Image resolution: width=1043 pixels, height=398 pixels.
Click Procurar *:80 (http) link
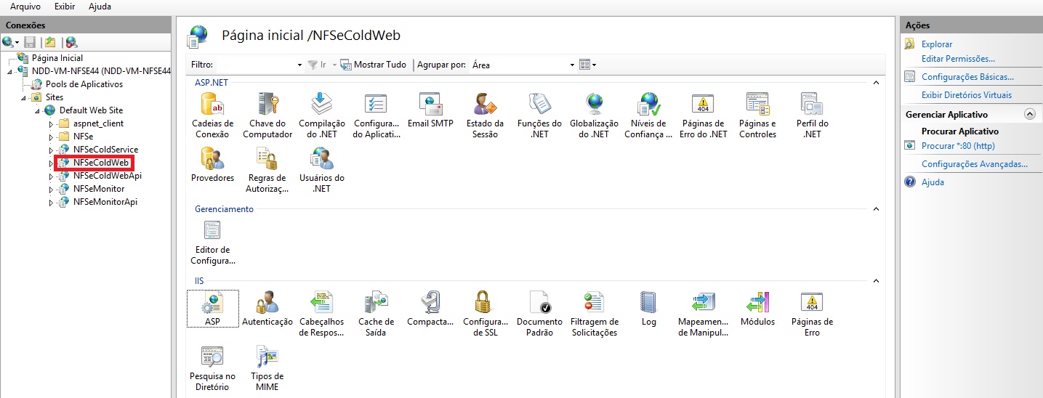pyautogui.click(x=957, y=146)
